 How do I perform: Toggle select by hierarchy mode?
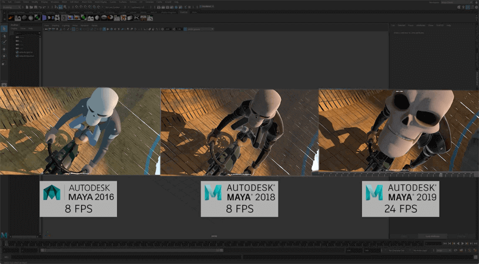coord(56,7)
